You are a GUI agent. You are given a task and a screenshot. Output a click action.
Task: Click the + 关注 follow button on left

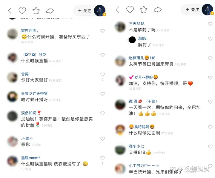click(85, 11)
